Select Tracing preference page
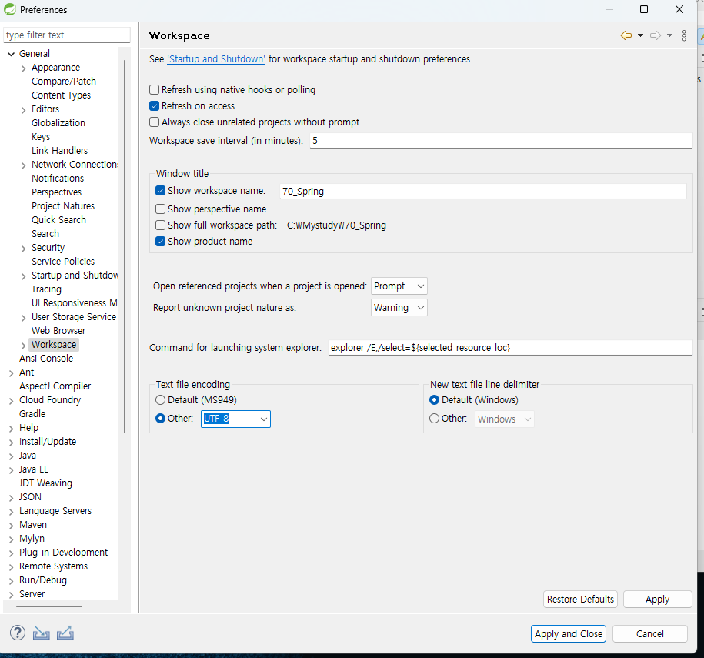704x658 pixels. (x=47, y=289)
